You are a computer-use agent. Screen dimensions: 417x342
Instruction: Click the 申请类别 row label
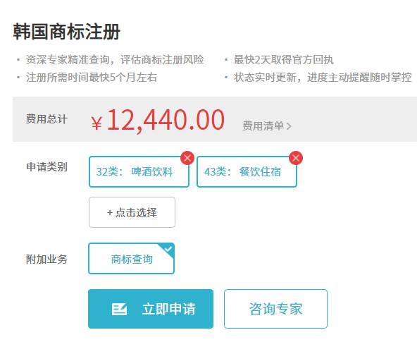[x=46, y=167]
